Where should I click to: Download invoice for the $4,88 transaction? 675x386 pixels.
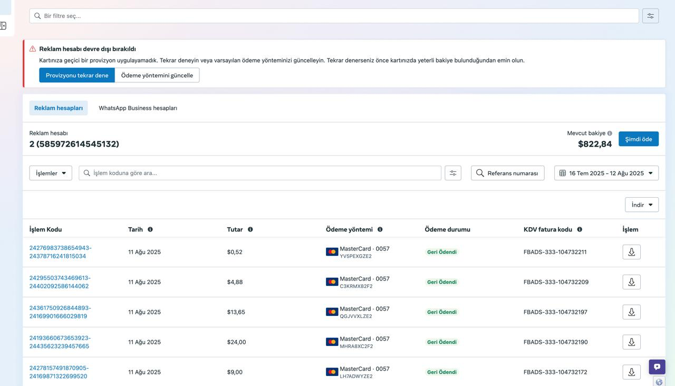(631, 282)
